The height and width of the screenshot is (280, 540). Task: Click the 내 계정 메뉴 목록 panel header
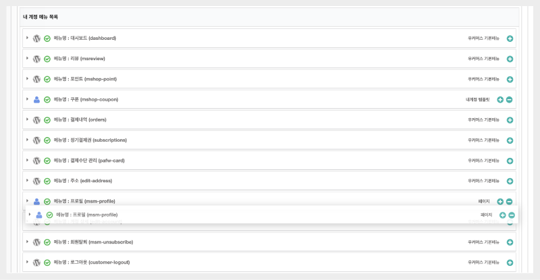click(x=40, y=16)
